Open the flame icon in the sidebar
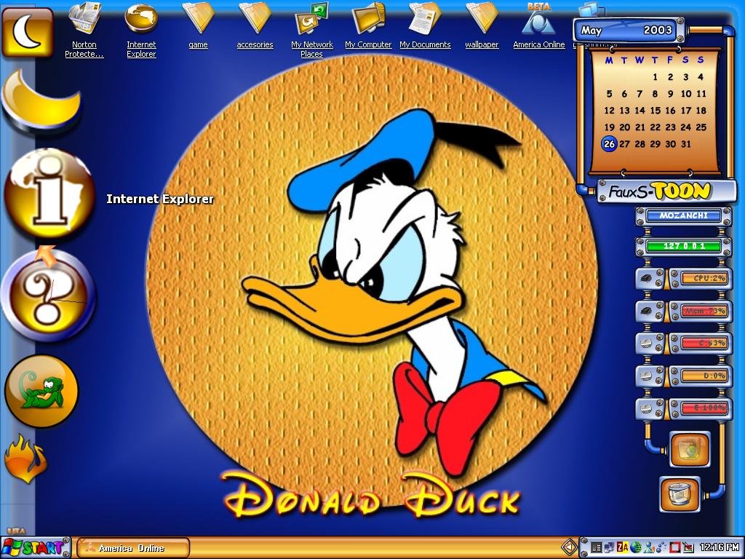Screen dimensions: 745x559 (x=26, y=459)
